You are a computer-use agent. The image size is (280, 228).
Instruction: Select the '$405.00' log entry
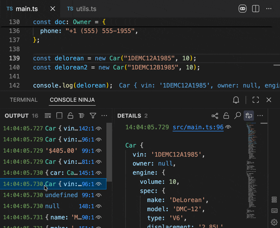pyautogui.click(x=53, y=151)
